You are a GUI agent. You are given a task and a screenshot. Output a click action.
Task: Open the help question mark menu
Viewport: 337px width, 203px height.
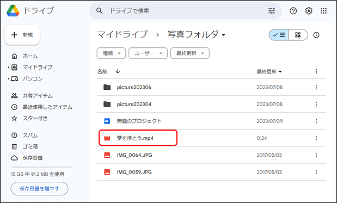click(293, 11)
